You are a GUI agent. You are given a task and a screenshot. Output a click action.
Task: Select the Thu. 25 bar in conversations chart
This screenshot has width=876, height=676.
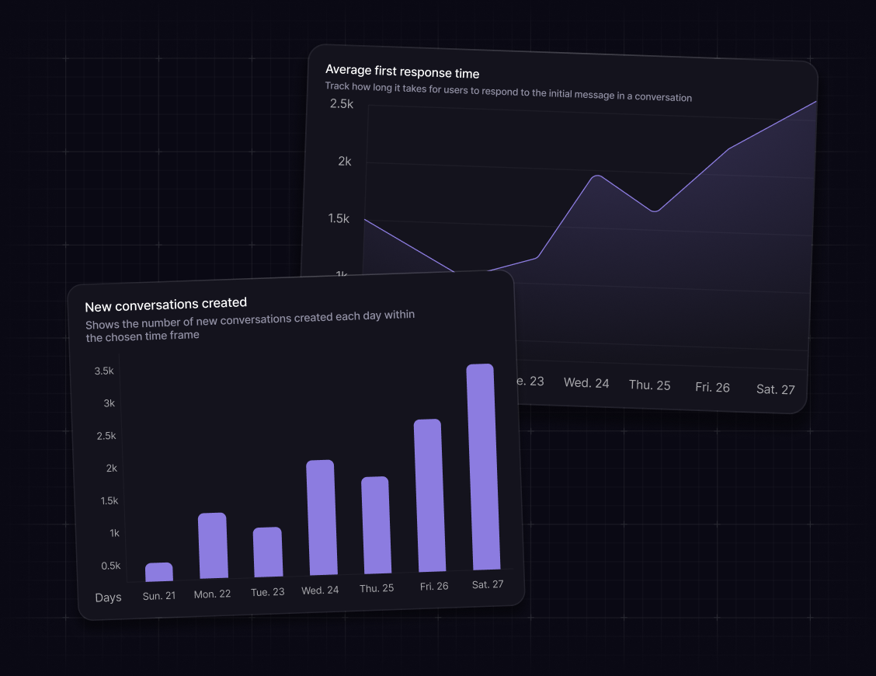coord(377,524)
